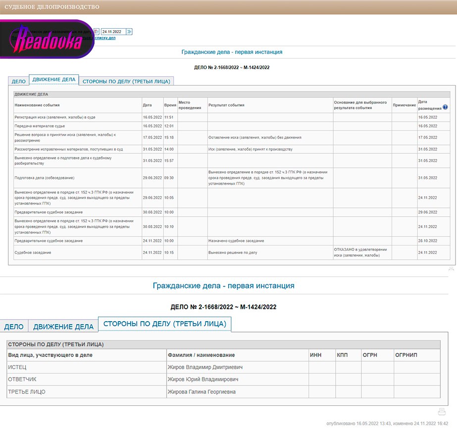The image size is (457, 433).
Task: Click the ОТВЕТЧИК row label
Action: 22,380
